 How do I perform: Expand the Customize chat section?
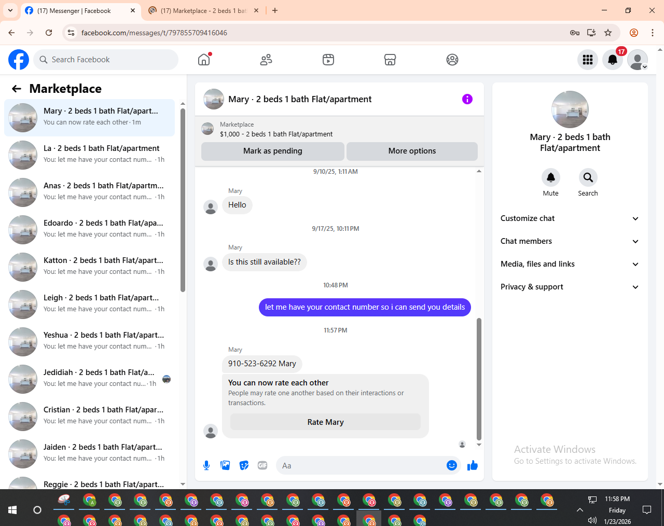tap(570, 218)
